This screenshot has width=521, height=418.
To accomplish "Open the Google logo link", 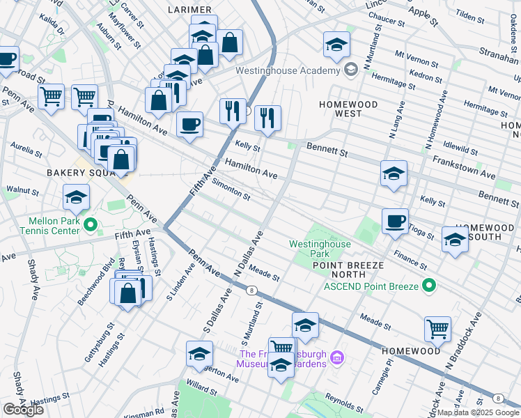I will click(23, 410).
